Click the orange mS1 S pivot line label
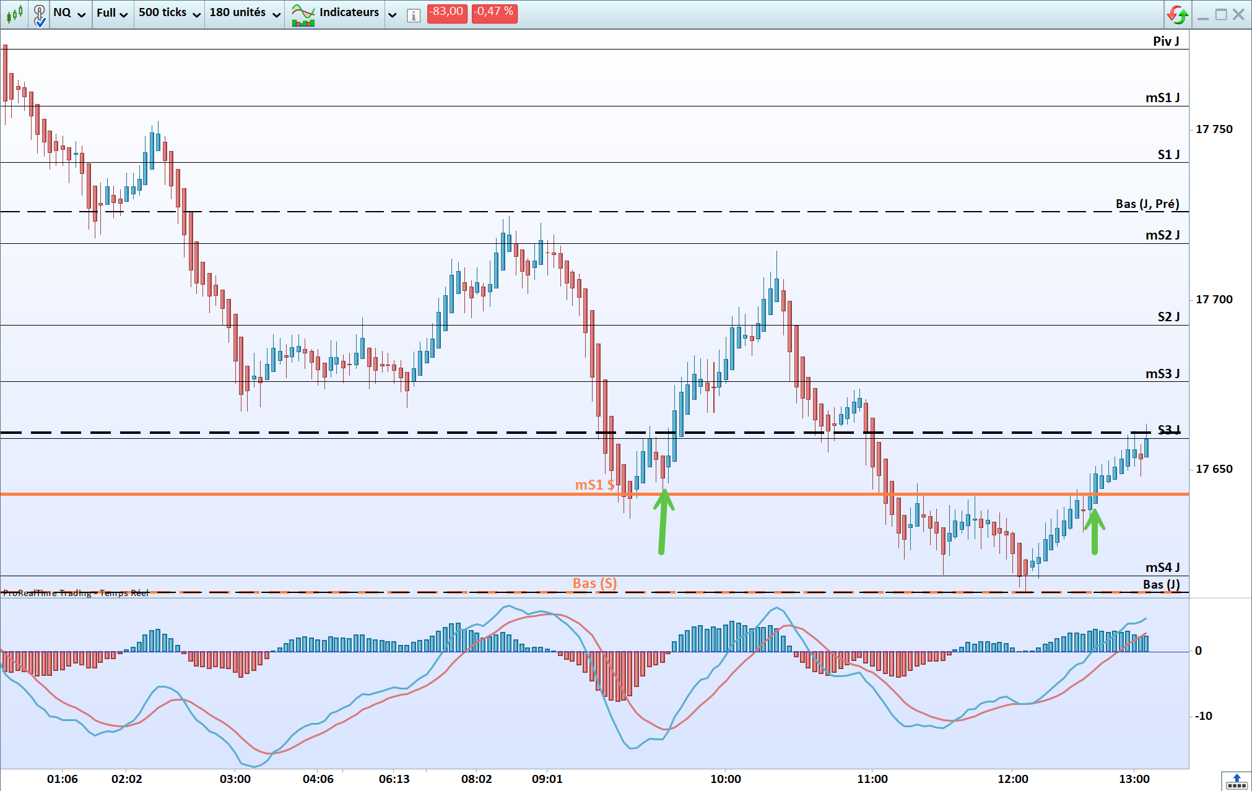This screenshot has height=791, width=1252. click(x=594, y=485)
